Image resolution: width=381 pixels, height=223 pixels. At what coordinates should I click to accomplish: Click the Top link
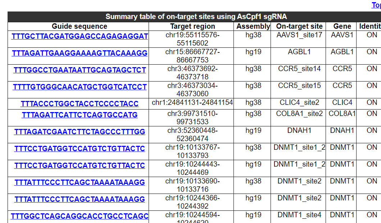376,5
